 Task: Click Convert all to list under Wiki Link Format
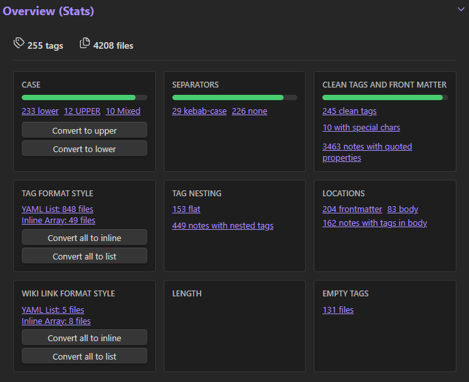point(84,356)
